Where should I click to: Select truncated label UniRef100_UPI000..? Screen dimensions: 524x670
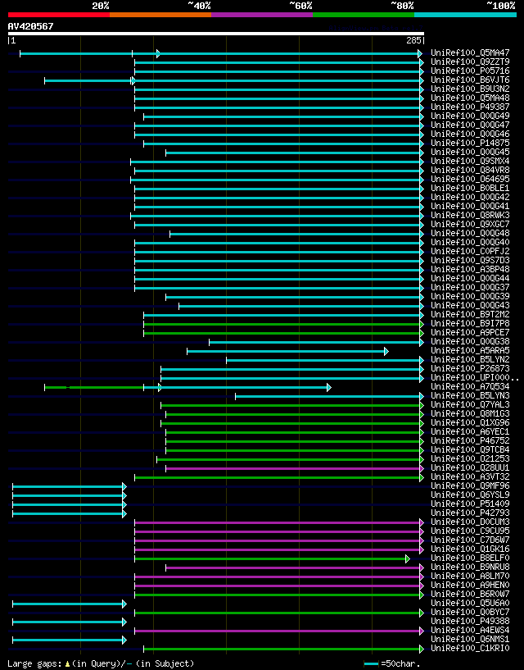point(475,378)
